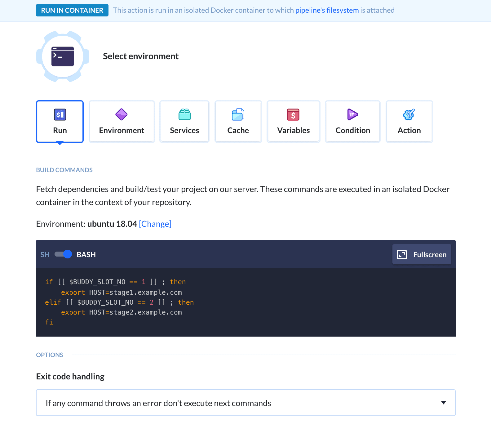Viewport: 491px width, 443px height.
Task: Click the purple diamond Environment icon
Action: click(x=122, y=114)
